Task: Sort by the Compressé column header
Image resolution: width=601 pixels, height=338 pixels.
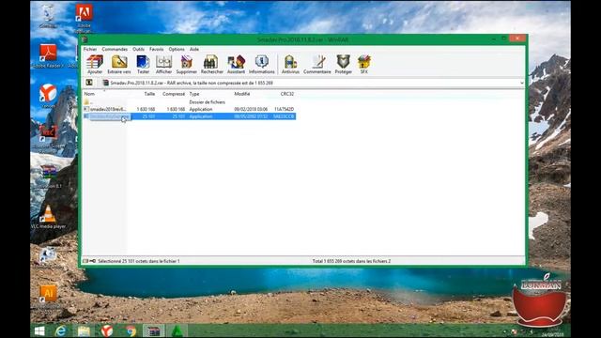Action: tap(173, 94)
